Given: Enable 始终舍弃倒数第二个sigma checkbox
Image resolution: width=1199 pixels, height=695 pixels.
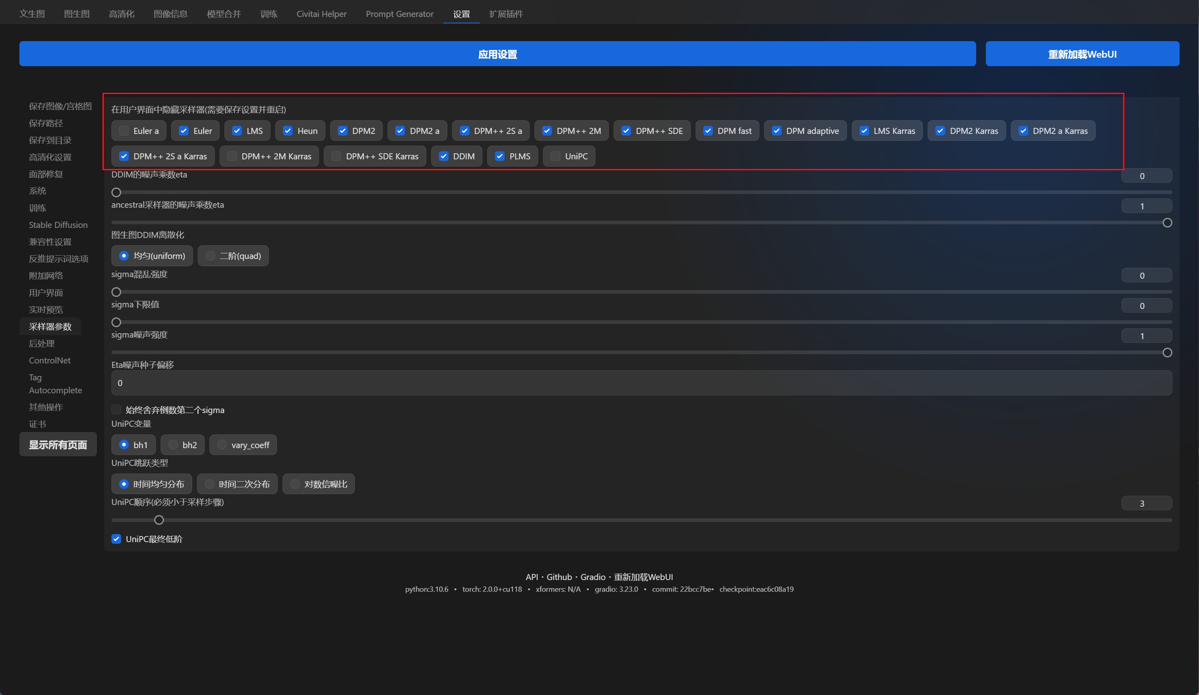Looking at the screenshot, I should point(116,409).
